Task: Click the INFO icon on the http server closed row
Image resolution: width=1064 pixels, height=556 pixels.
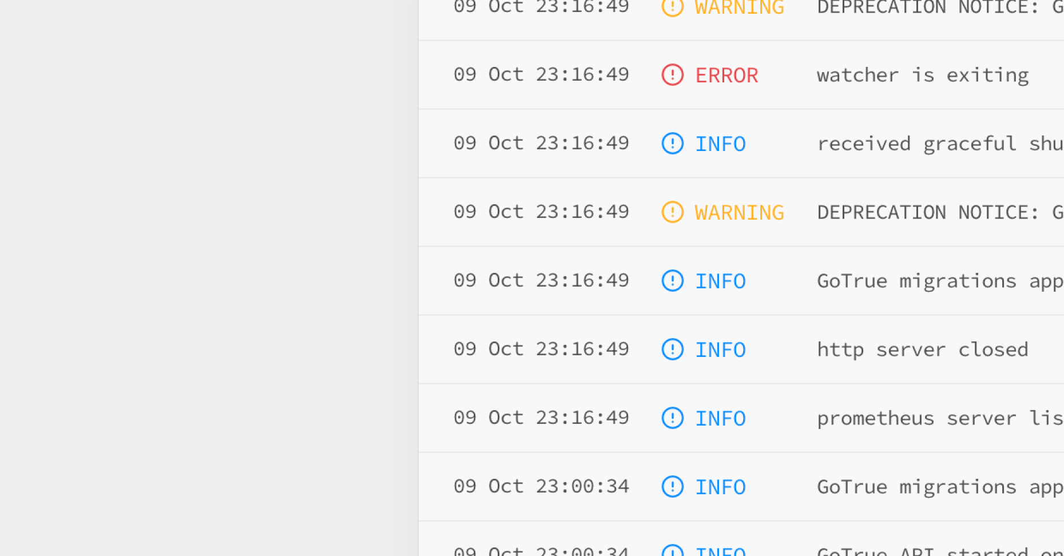Action: tap(672, 350)
